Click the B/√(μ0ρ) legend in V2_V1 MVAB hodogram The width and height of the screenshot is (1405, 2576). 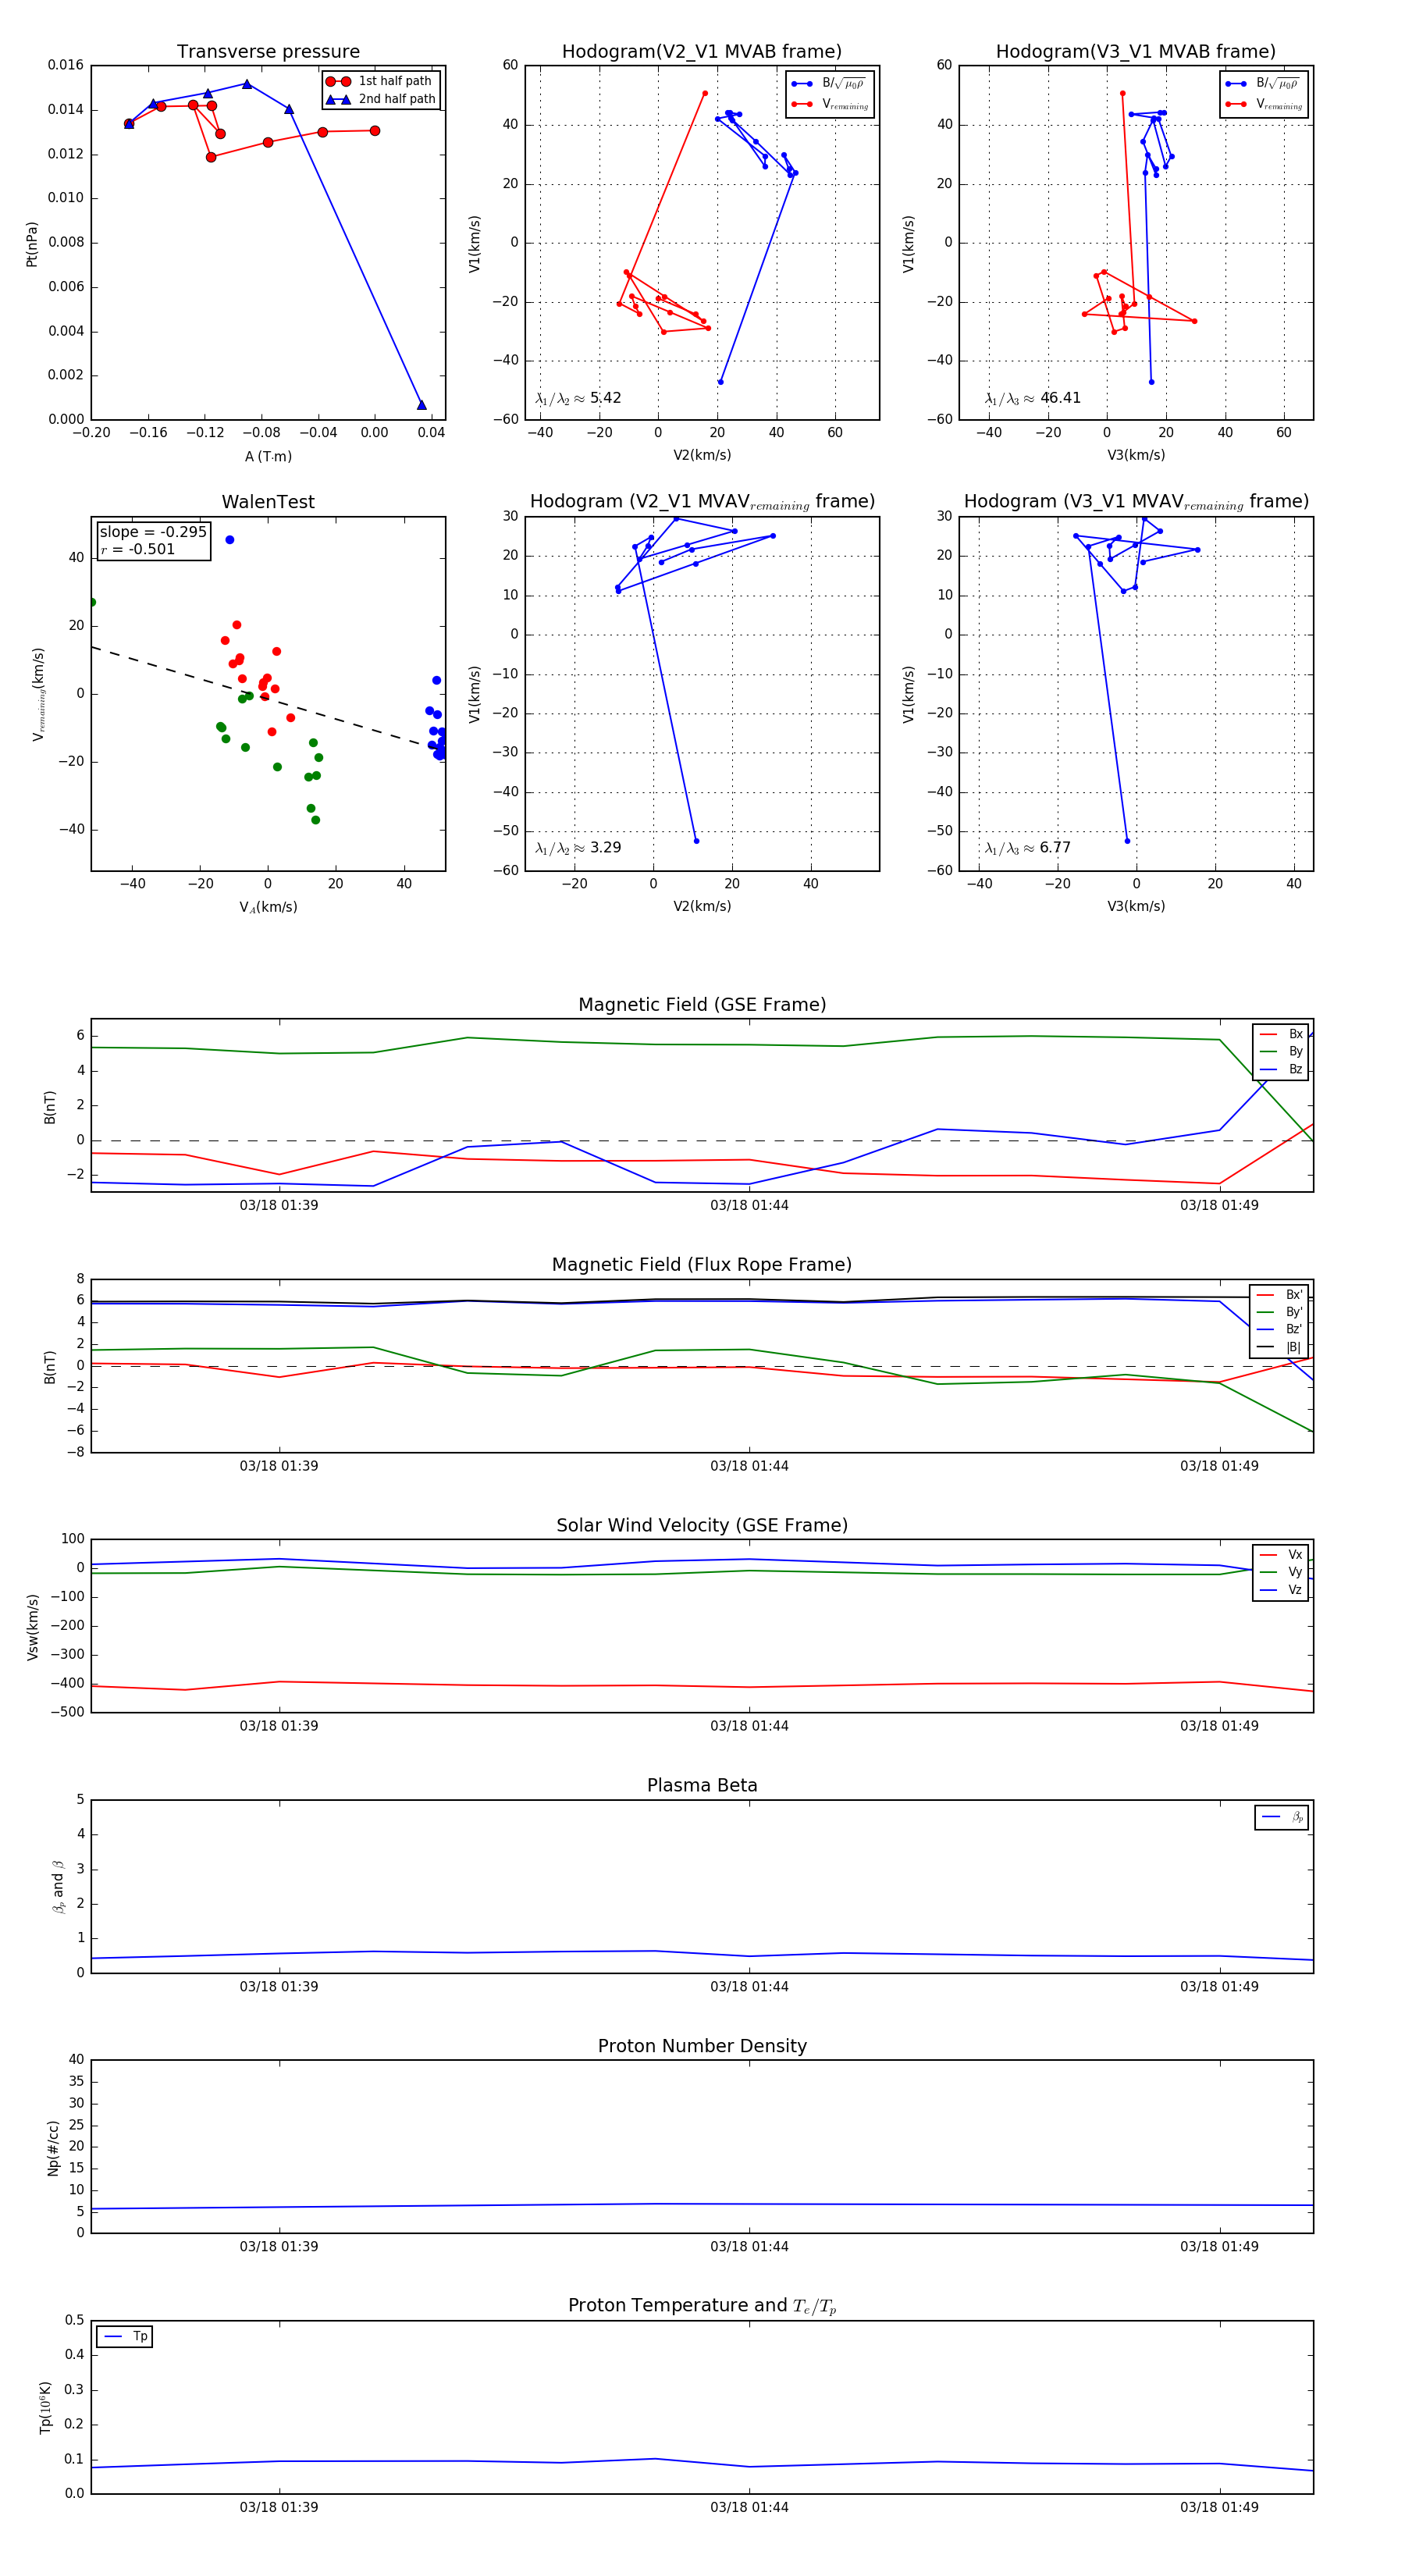pyautogui.click(x=829, y=84)
